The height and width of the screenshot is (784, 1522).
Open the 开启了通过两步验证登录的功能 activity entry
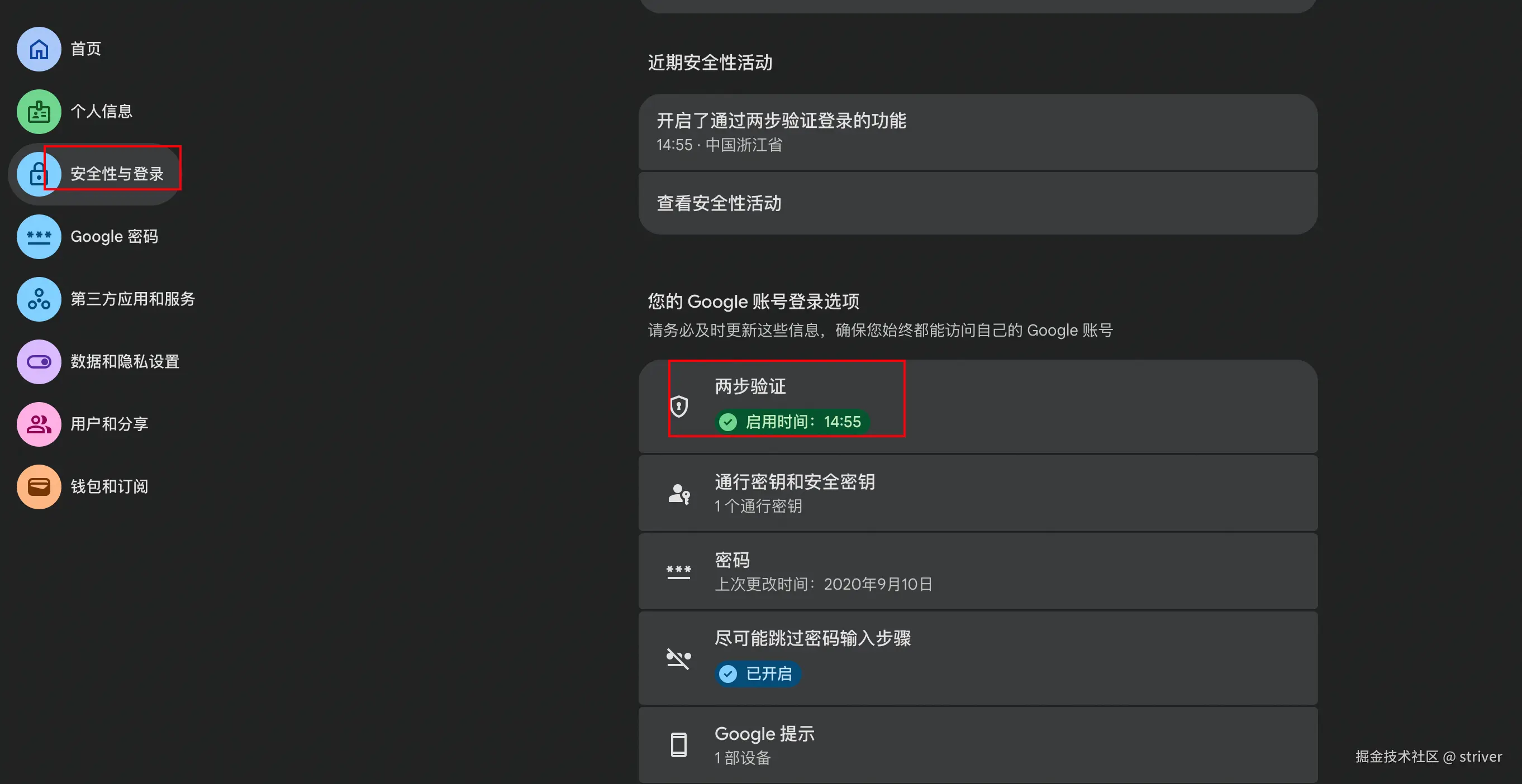(978, 132)
